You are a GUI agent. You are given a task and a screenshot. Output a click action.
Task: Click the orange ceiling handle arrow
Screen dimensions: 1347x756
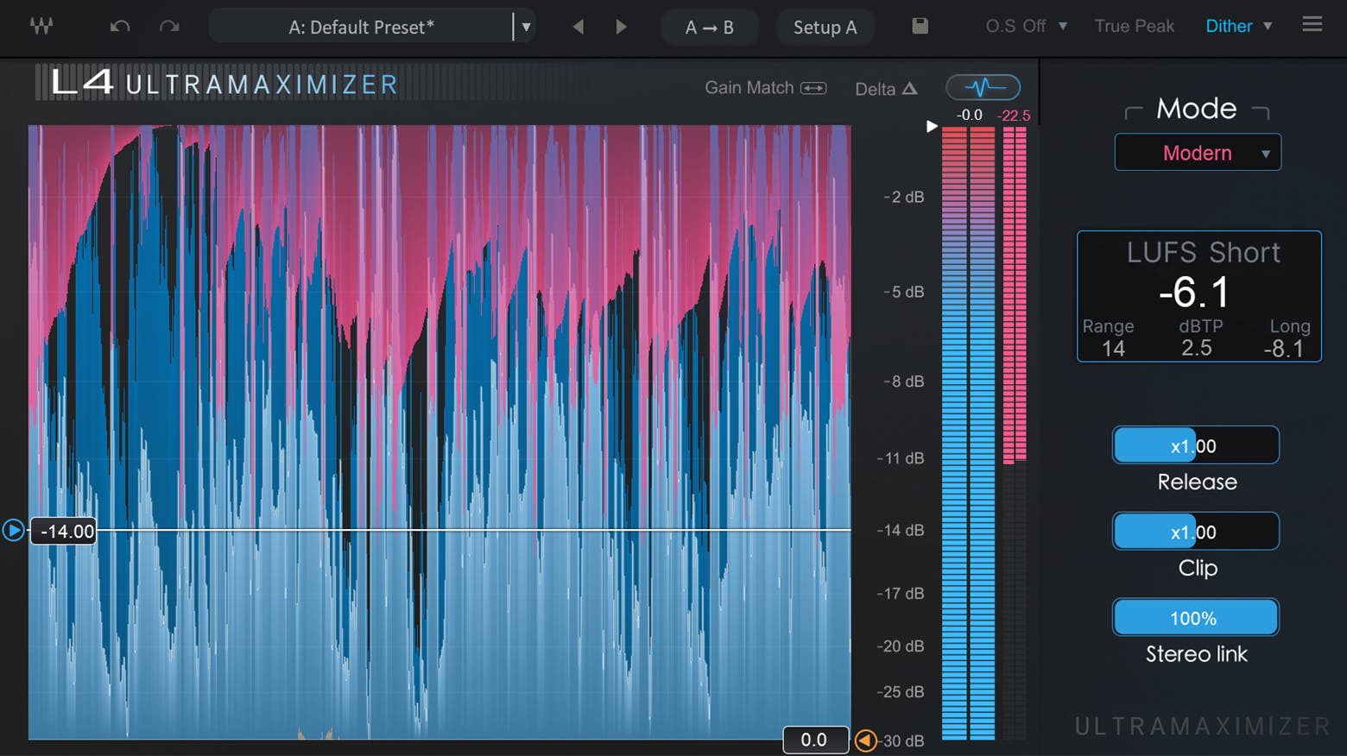pyautogui.click(x=865, y=740)
